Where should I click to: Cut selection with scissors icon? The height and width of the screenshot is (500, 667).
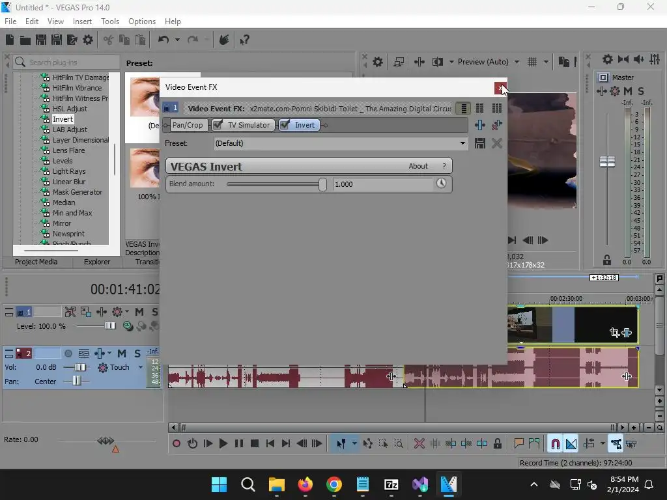(109, 40)
